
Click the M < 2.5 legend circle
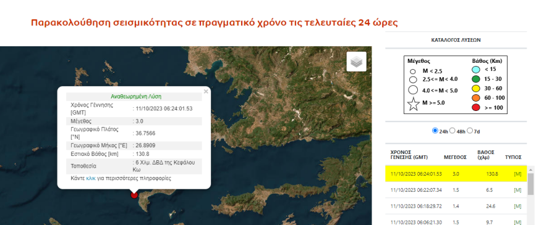point(413,72)
